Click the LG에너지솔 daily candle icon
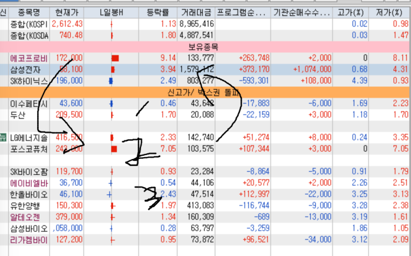The height and width of the screenshot is (256, 411). (x=112, y=137)
